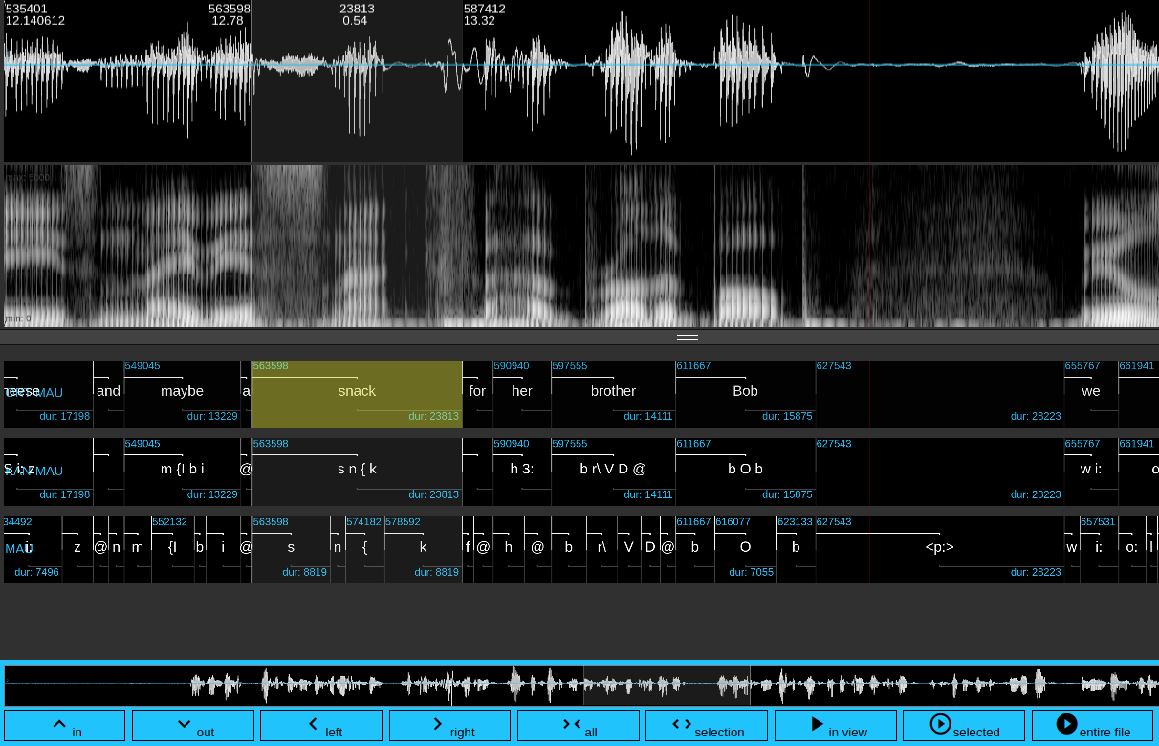Play the audio currently in view
Viewport: 1159px width, 746px height.
835,725
